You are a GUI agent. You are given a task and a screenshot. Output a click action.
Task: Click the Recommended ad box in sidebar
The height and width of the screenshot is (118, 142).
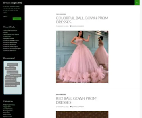click(12, 78)
